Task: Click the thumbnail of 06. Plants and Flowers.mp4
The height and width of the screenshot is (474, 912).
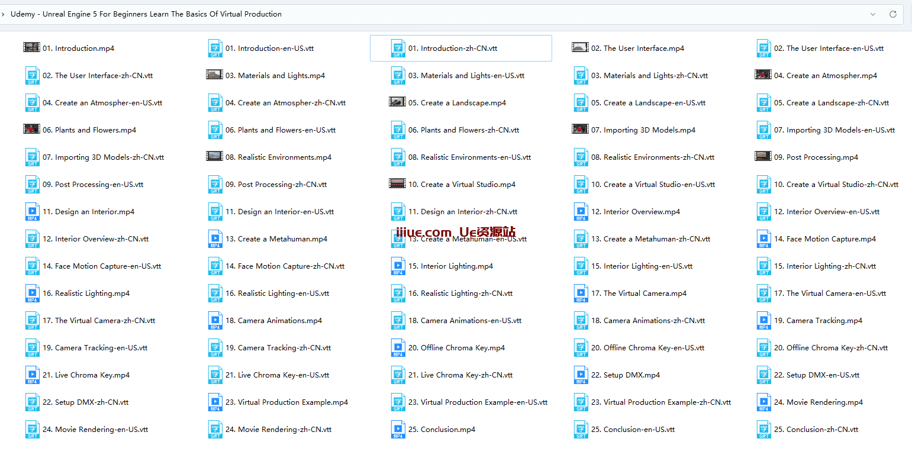Action: point(32,129)
